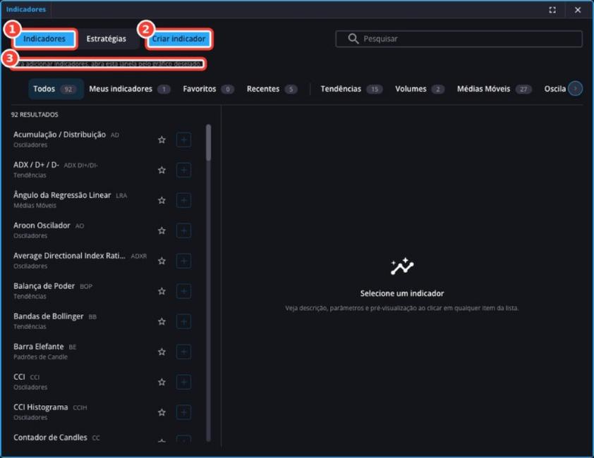This screenshot has height=458, width=594.
Task: Add Acumulação / Distribuição with its plus icon
Action: click(183, 140)
